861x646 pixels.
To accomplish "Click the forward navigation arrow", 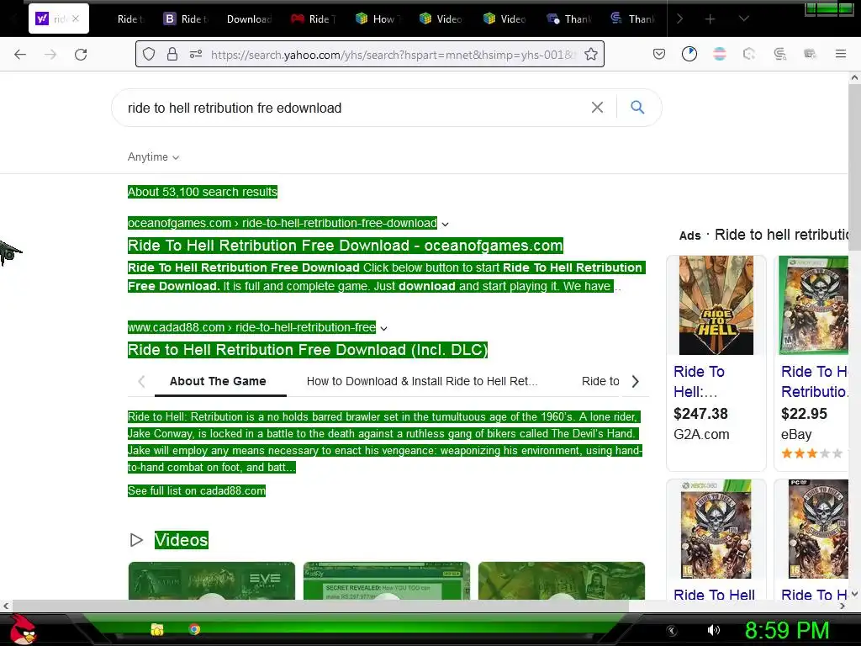I will coord(50,55).
